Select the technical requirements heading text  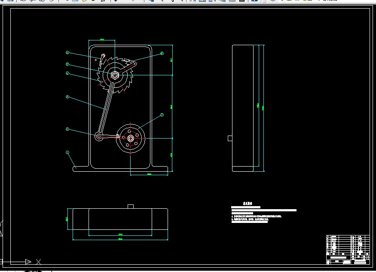click(x=248, y=204)
